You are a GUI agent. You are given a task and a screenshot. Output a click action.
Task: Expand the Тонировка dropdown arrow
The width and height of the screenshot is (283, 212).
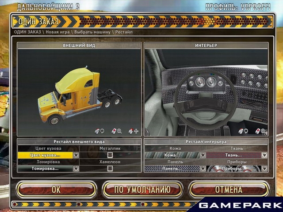pos(76,169)
